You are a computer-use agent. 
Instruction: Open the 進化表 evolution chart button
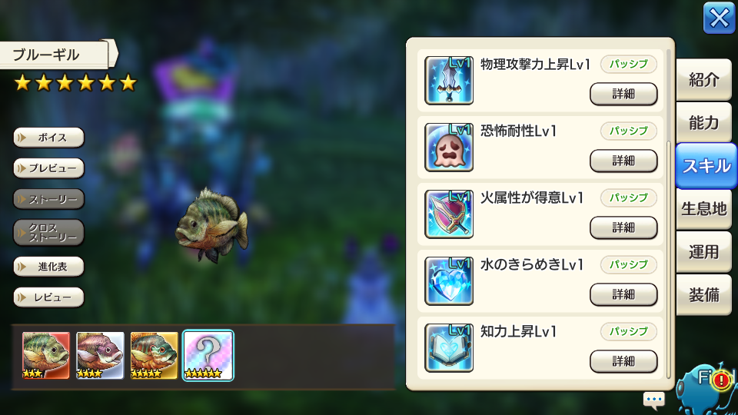point(49,267)
